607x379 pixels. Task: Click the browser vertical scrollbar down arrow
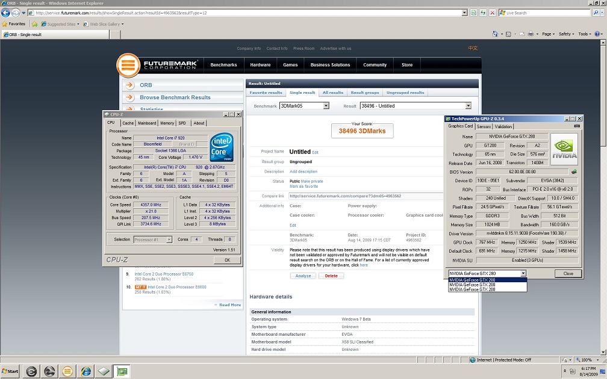(603, 352)
